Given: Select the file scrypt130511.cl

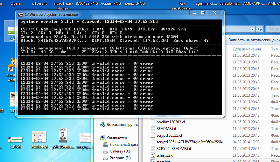Looking at the screenshot, I should pyautogui.click(x=169, y=135).
